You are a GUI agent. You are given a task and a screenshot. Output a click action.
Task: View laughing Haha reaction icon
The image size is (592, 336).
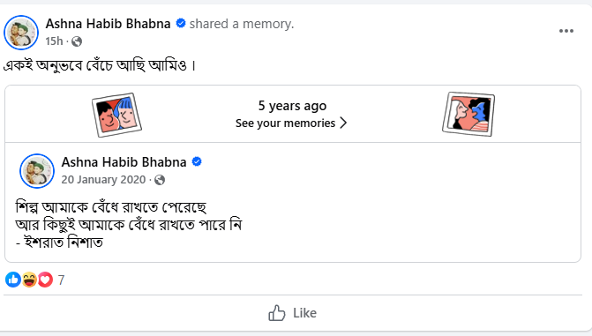[x=29, y=280]
